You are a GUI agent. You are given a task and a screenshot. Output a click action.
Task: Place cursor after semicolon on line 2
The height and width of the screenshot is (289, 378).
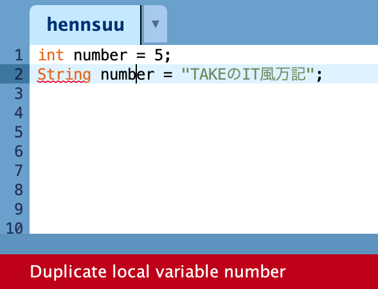click(x=323, y=74)
